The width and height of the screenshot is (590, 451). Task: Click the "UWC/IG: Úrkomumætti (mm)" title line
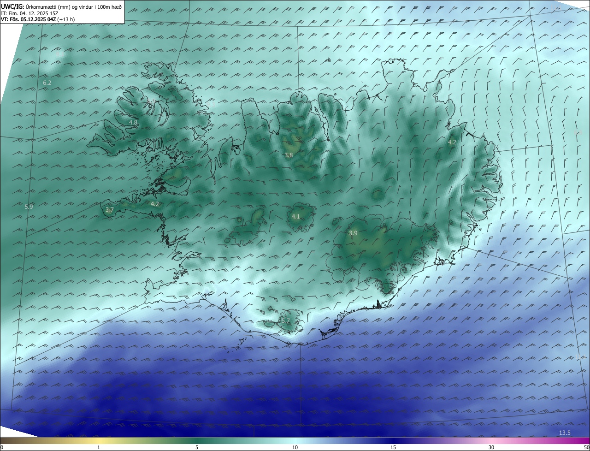pyautogui.click(x=62, y=7)
